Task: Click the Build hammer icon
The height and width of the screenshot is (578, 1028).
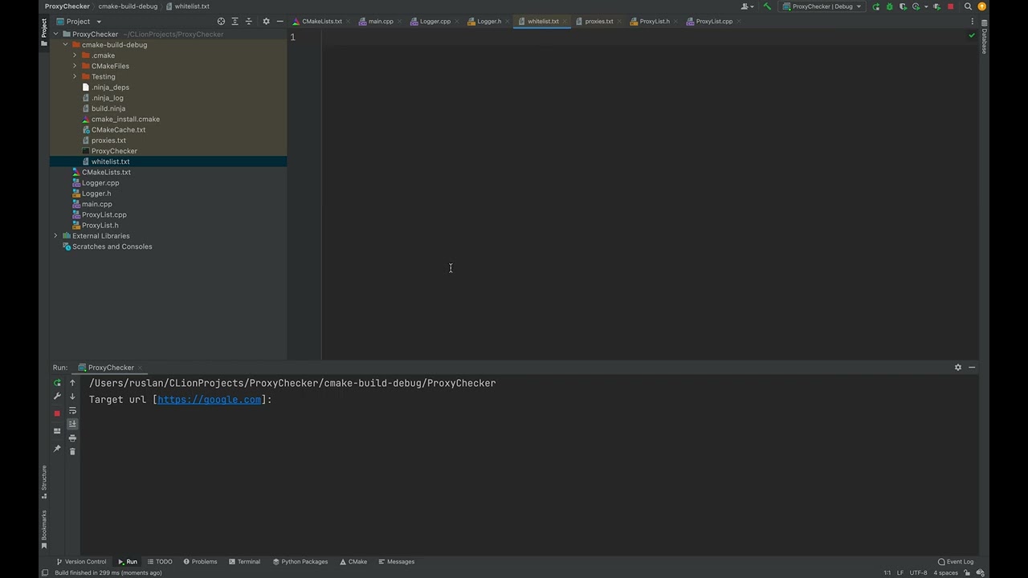Action: point(767,6)
